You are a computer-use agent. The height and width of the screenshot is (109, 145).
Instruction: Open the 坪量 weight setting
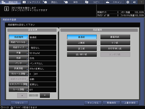click(x=19, y=53)
